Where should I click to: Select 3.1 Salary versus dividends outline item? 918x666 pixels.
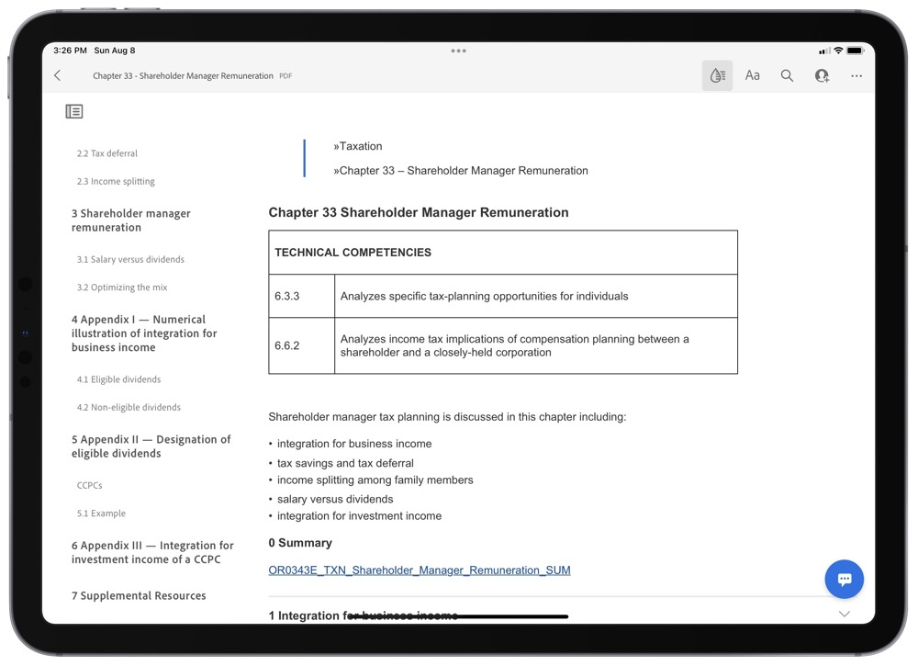(130, 259)
